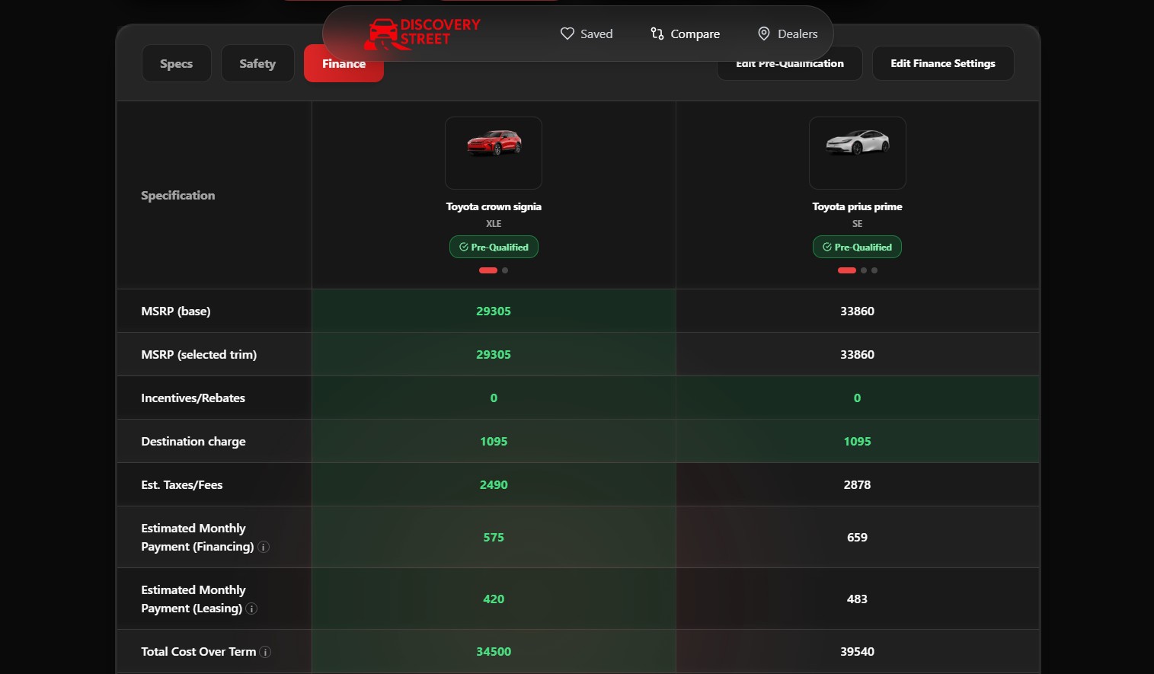Viewport: 1154px width, 674px height.
Task: Switch to the Safety tab
Action: point(257,63)
